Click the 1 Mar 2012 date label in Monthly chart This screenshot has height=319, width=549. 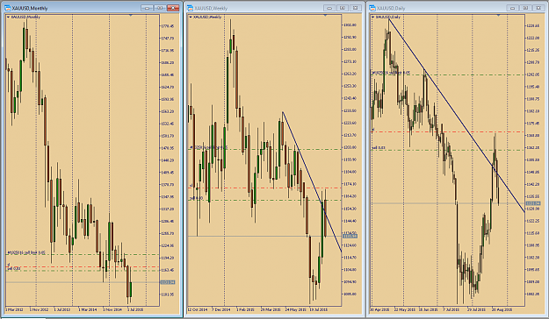coord(14,309)
